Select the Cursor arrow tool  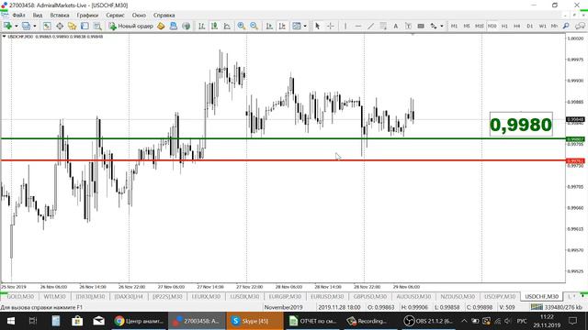tap(318, 26)
